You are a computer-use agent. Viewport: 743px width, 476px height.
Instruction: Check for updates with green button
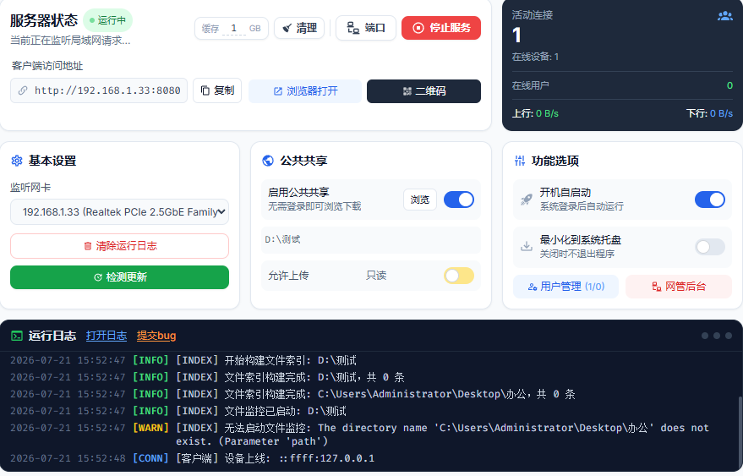(x=119, y=277)
